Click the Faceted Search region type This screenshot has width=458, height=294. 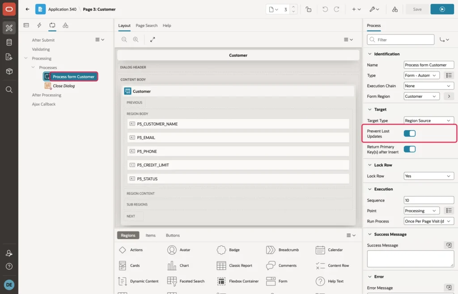[x=186, y=281]
